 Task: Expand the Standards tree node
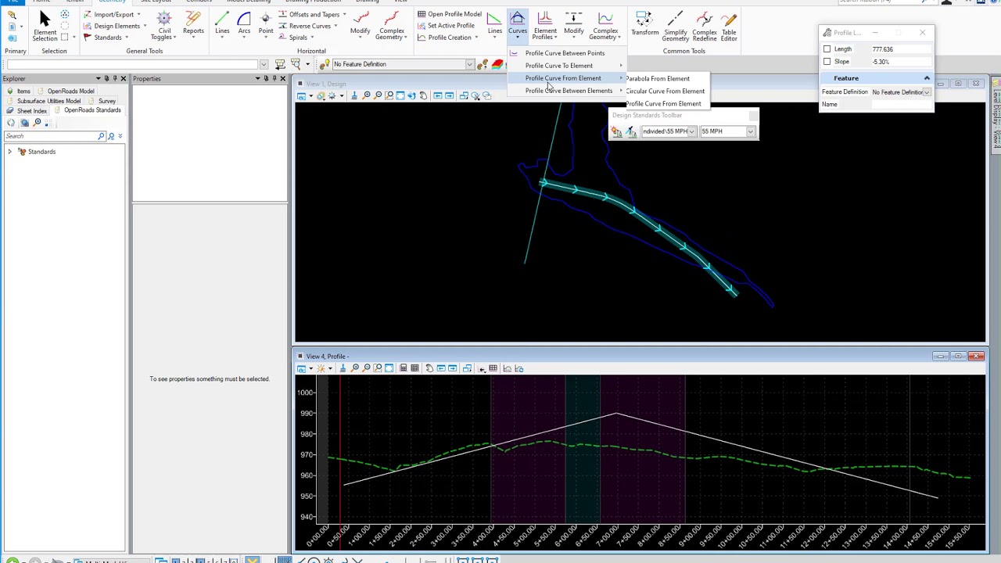click(x=9, y=152)
